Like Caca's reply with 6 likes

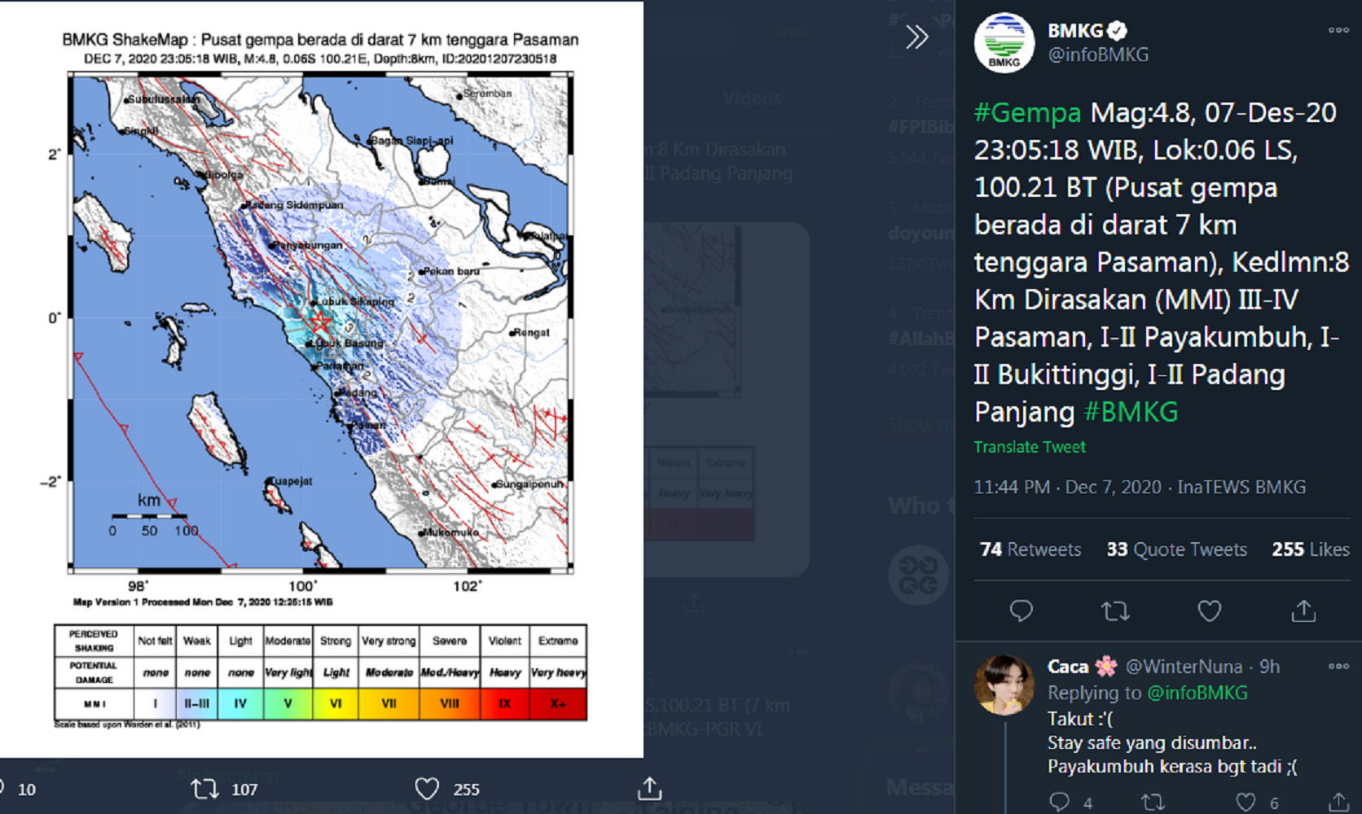coord(1246,802)
